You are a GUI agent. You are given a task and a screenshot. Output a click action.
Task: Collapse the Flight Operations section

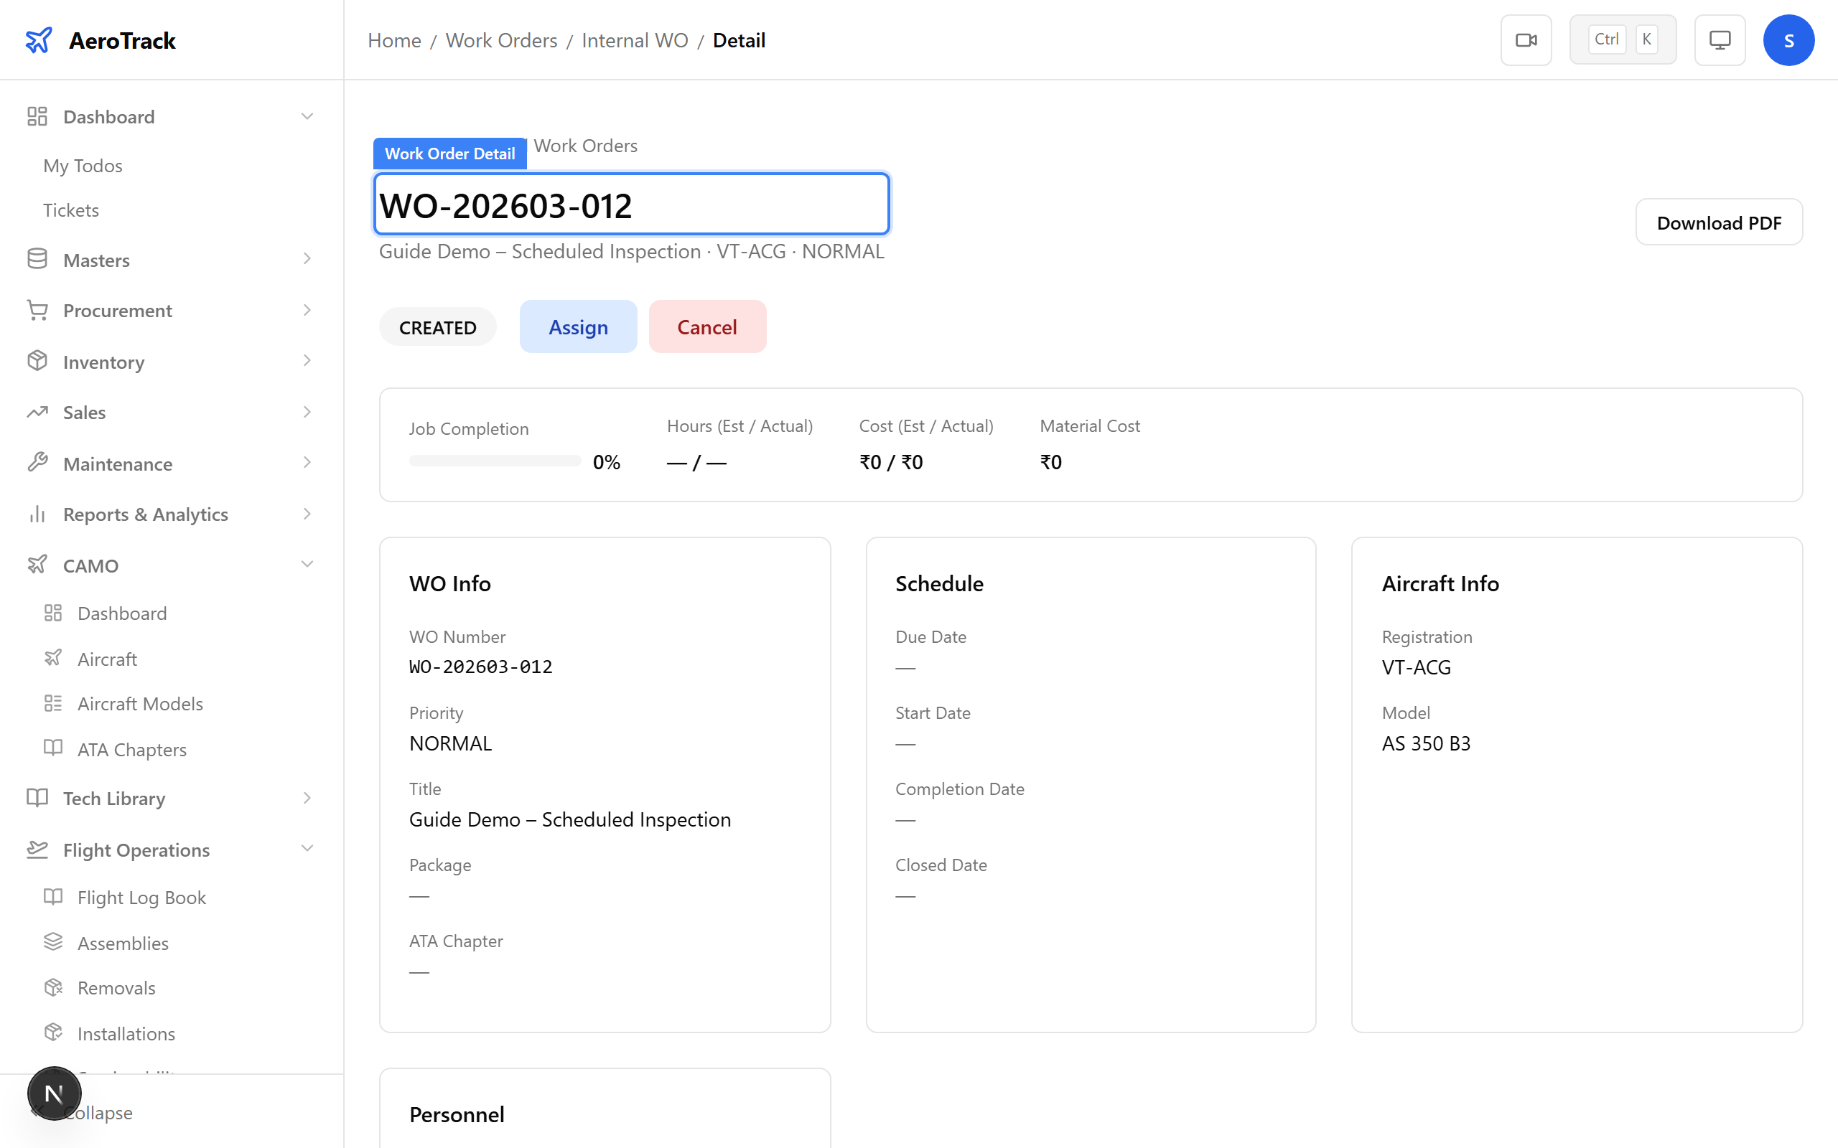tap(307, 848)
